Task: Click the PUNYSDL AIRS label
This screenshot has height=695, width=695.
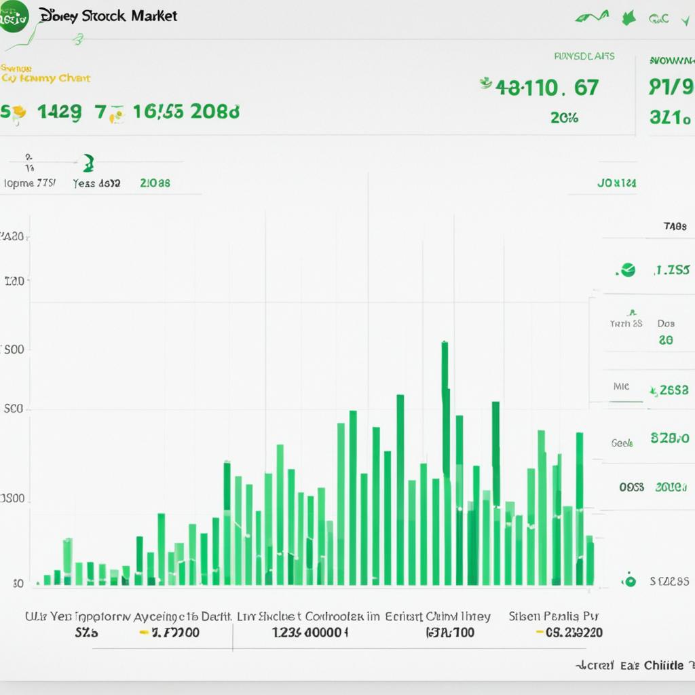Action: coord(584,56)
